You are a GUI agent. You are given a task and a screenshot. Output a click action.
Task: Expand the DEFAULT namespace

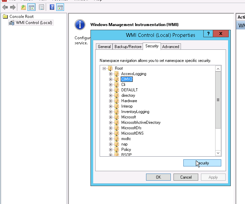click(110, 90)
